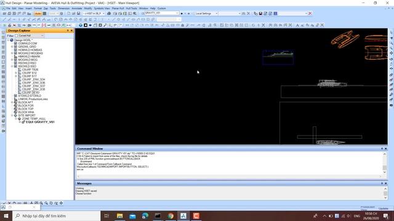394x221 pixels.
Task: Click Command Window scrollbar down arrow
Action: coord(384,172)
